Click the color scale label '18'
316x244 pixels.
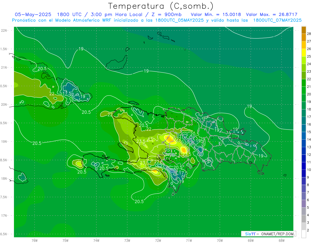coord(309,109)
